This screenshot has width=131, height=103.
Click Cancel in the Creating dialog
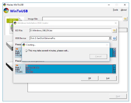[98, 56]
